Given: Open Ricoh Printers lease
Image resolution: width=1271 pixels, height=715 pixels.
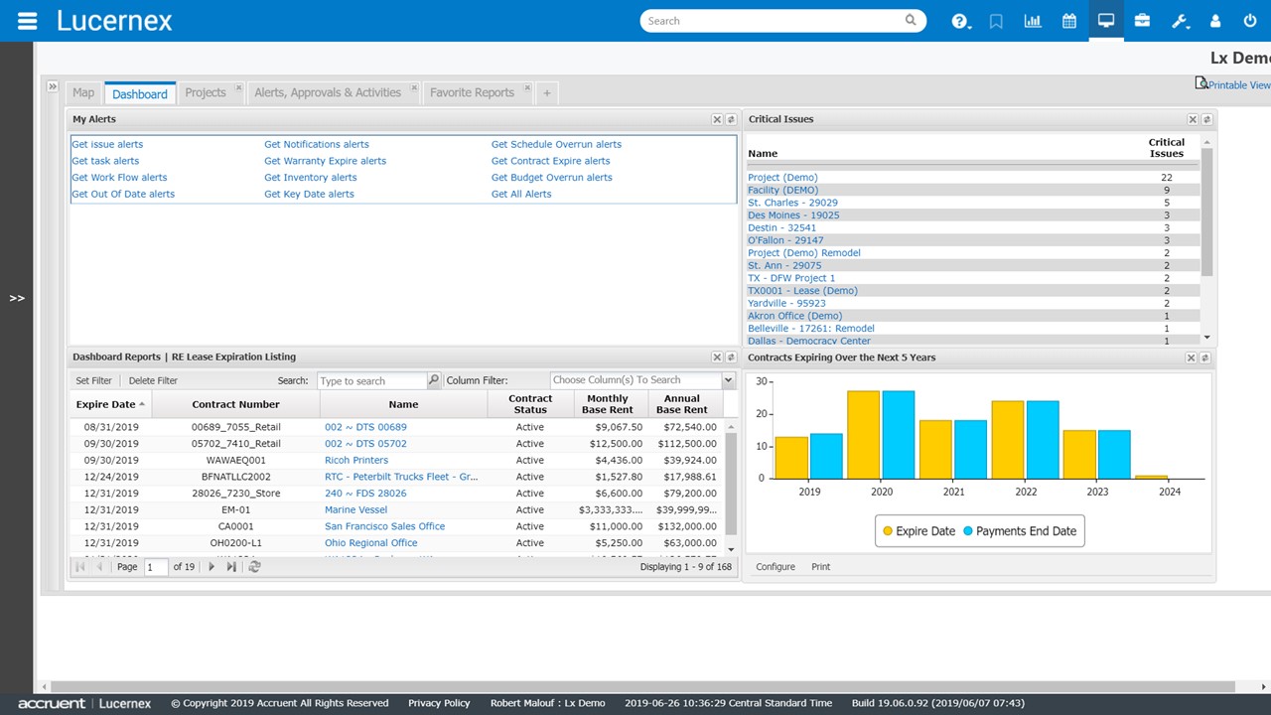Looking at the screenshot, I should pos(356,461).
